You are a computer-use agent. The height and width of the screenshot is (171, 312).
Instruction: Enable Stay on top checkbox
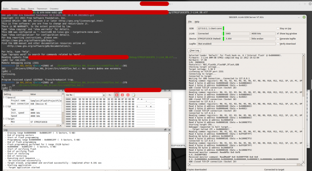(278, 28)
